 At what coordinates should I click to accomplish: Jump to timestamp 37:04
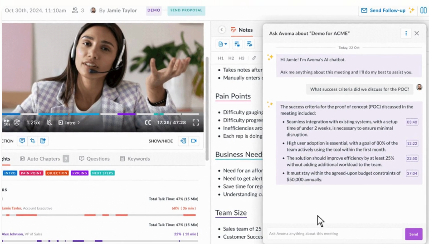tap(412, 173)
